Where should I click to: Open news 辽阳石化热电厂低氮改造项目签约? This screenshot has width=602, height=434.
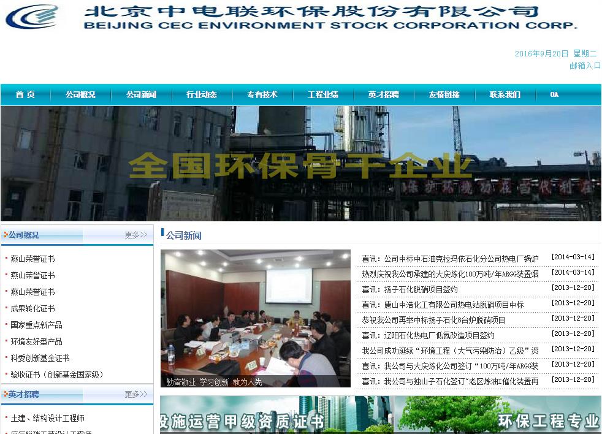428,336
